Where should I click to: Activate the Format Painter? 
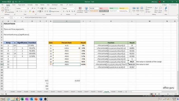10,12
